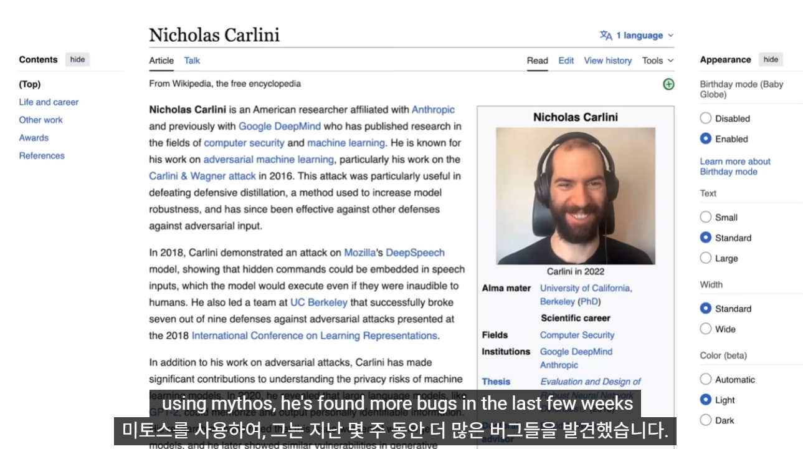
Task: Select the Read tab
Action: (x=537, y=60)
